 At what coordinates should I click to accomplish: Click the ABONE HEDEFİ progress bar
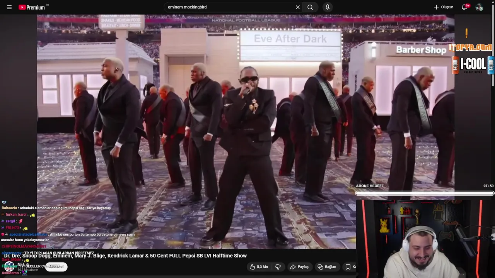pos(425,193)
